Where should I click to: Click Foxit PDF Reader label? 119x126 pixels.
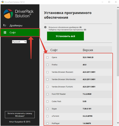[59, 94]
